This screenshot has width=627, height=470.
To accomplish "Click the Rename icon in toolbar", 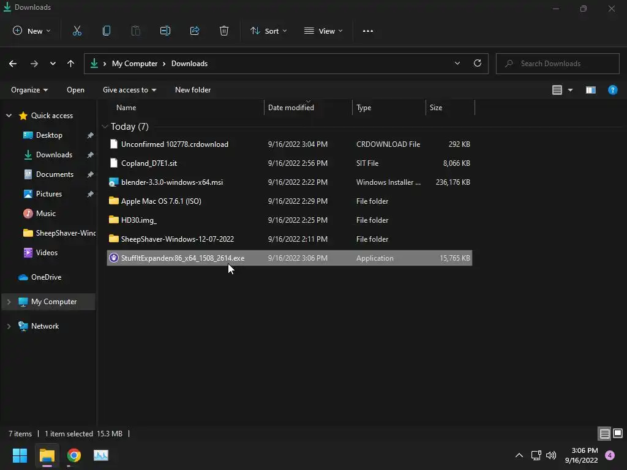I will (165, 31).
